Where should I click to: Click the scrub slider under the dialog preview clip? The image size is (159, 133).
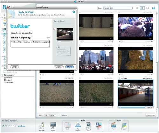tap(64, 42)
